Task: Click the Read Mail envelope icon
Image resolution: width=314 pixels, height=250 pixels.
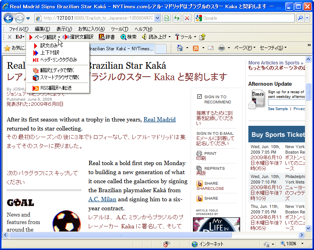Action: (211, 48)
